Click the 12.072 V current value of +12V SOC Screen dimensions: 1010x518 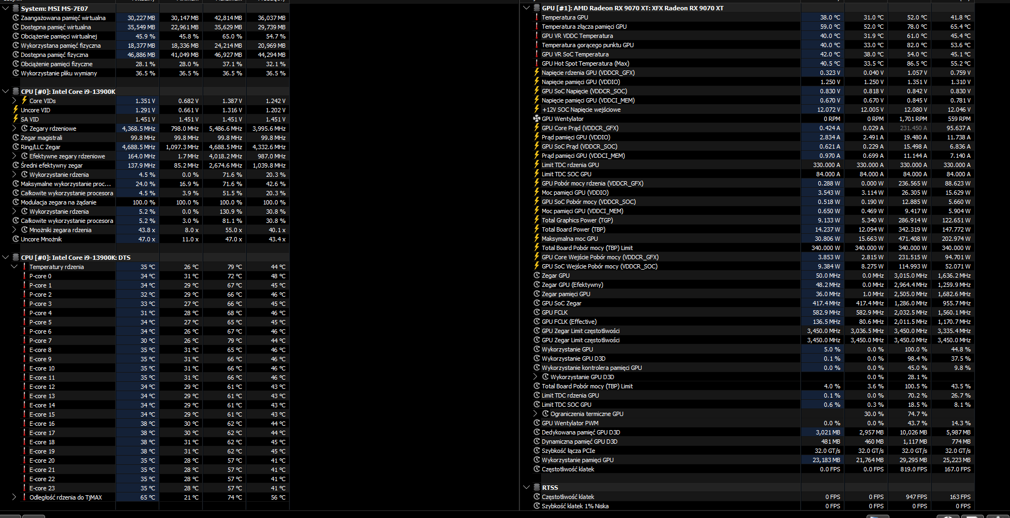click(829, 110)
